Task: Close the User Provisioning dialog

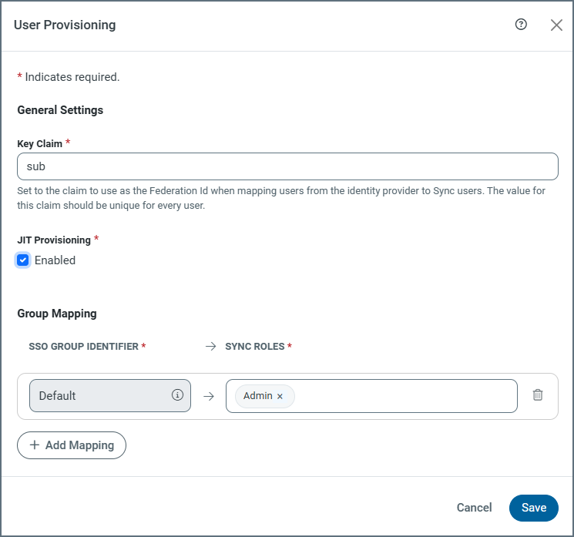Action: 556,25
